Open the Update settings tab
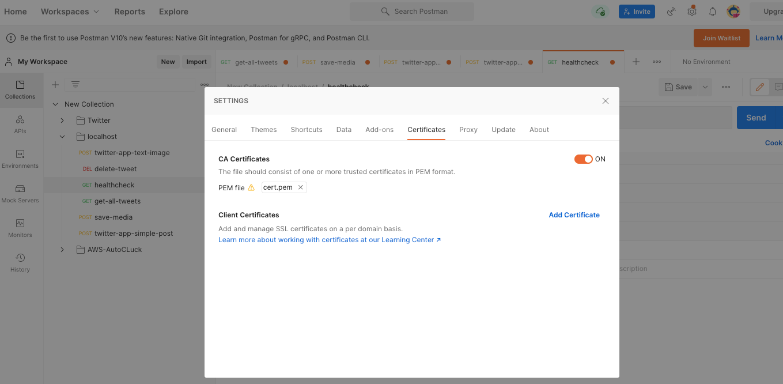Viewport: 783px width, 384px height. [504, 130]
